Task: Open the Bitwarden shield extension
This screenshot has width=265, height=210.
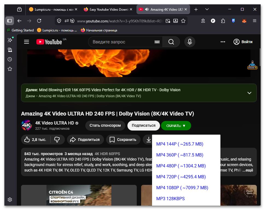Action: (233, 21)
